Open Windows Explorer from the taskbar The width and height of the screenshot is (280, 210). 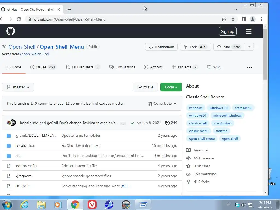[41, 205]
